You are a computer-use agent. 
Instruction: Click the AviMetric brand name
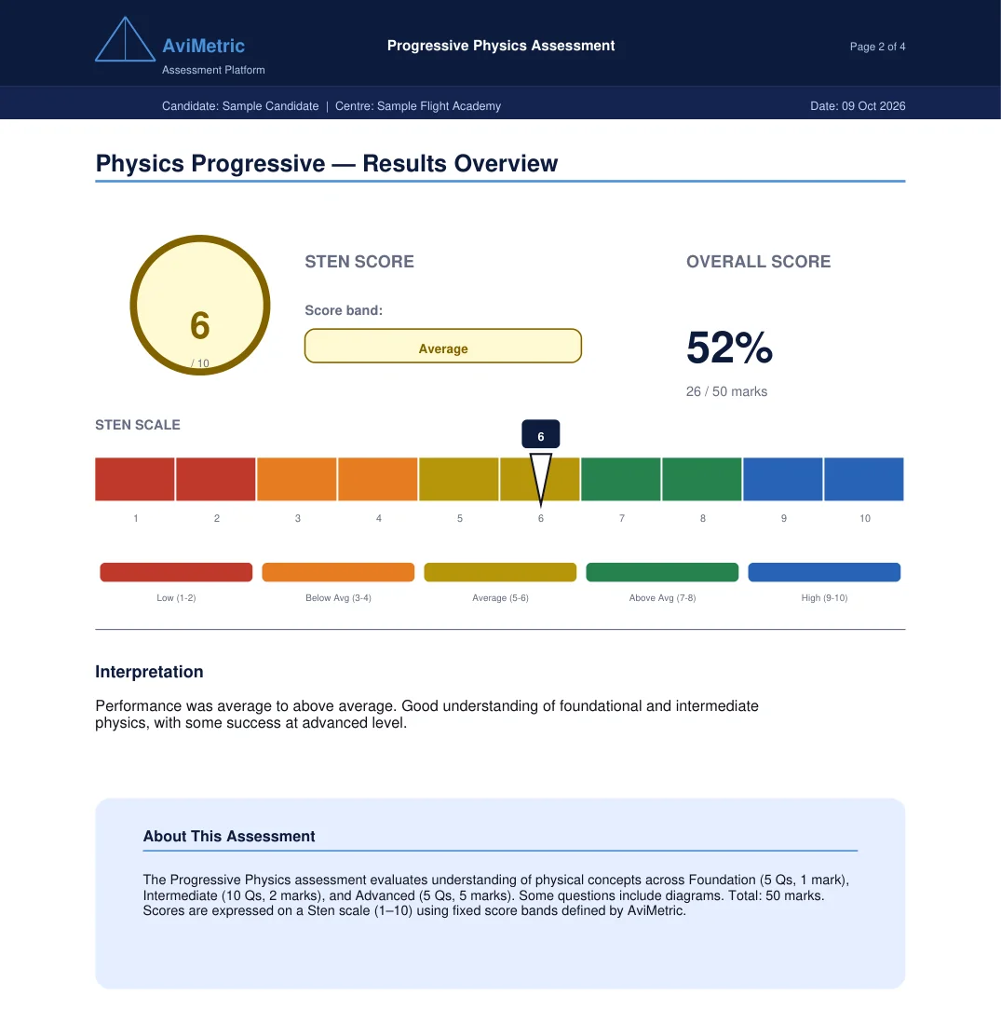click(x=203, y=46)
